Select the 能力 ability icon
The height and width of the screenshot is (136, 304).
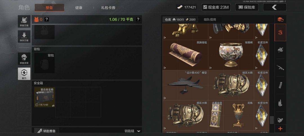[x=24, y=74]
